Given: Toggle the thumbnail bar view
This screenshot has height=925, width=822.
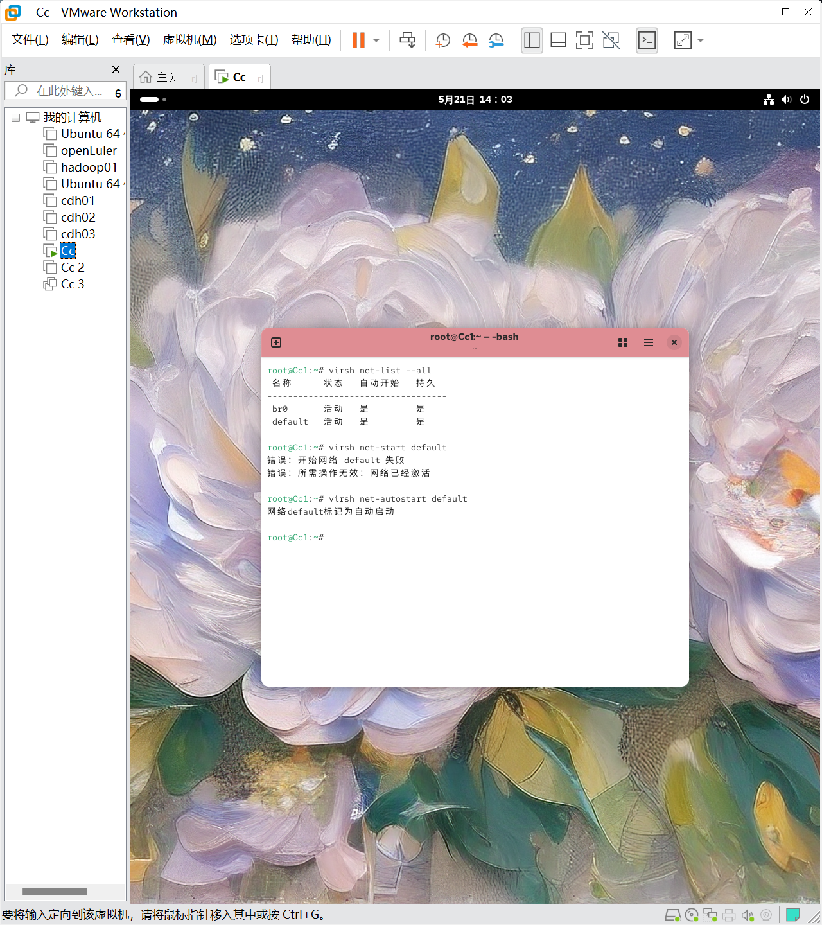Looking at the screenshot, I should click(558, 40).
